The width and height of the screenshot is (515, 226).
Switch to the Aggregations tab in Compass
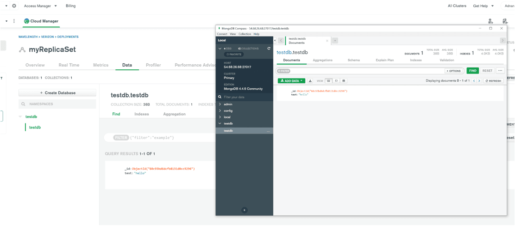[322, 60]
